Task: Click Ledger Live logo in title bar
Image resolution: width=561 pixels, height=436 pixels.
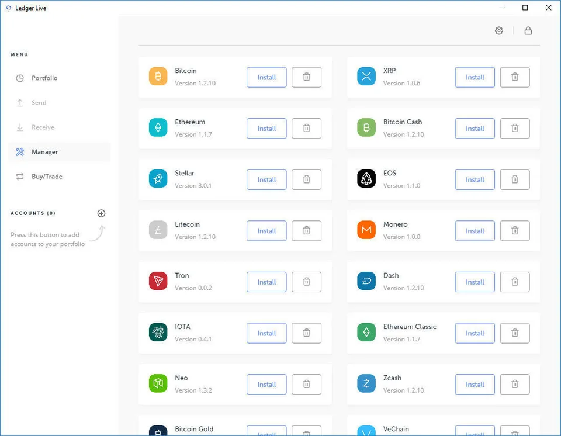Action: coord(9,8)
